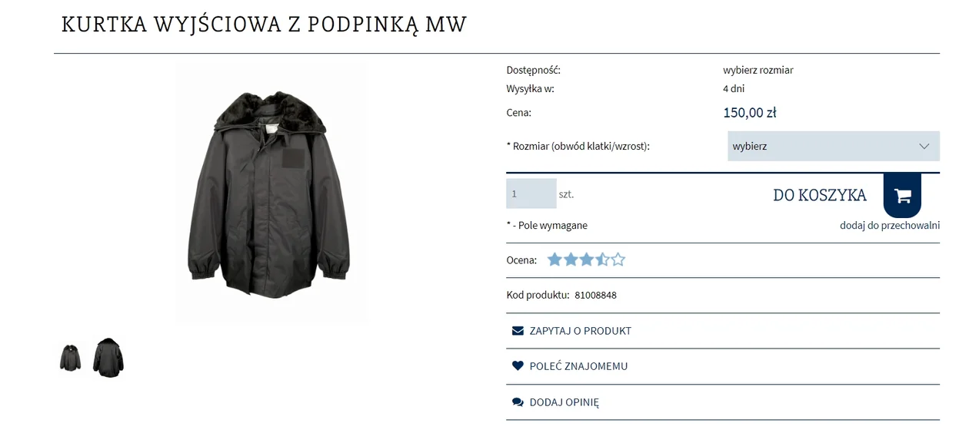The height and width of the screenshot is (433, 969).
Task: Click the DO KOSZYKA button text
Action: [820, 195]
